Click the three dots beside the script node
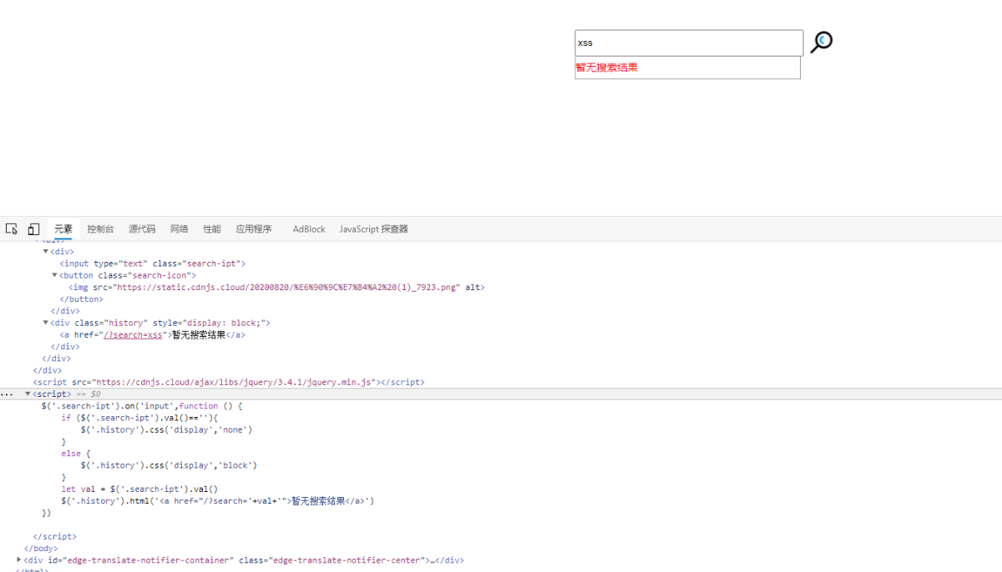1002x572 pixels. point(7,394)
